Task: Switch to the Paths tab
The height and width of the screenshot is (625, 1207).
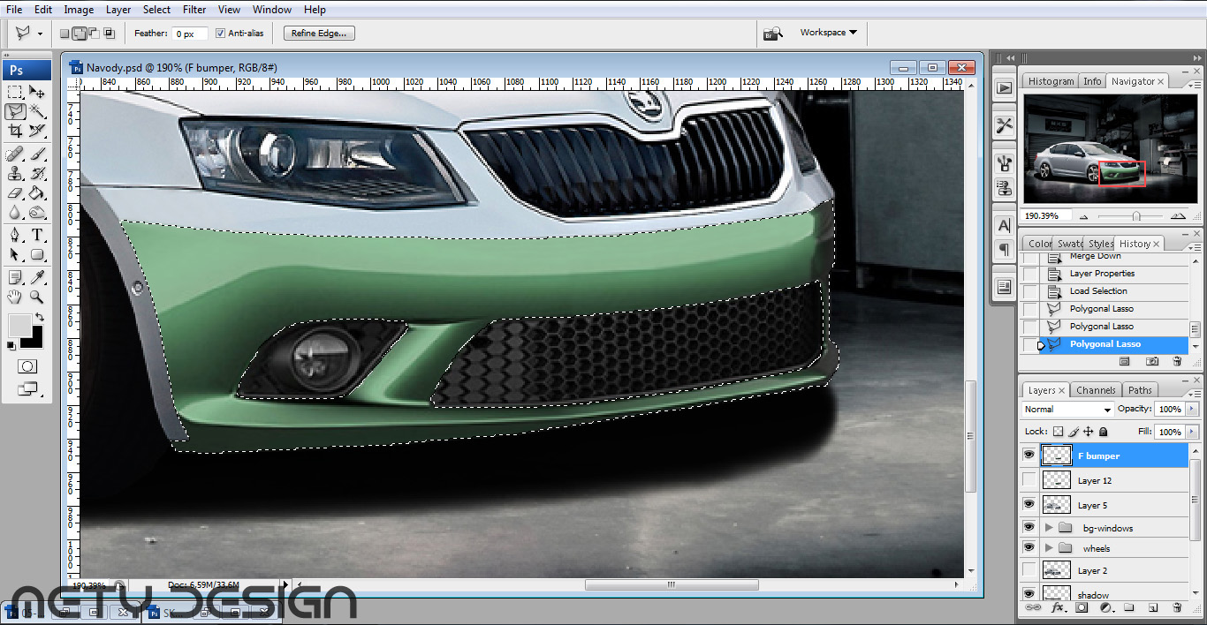Action: (1140, 390)
